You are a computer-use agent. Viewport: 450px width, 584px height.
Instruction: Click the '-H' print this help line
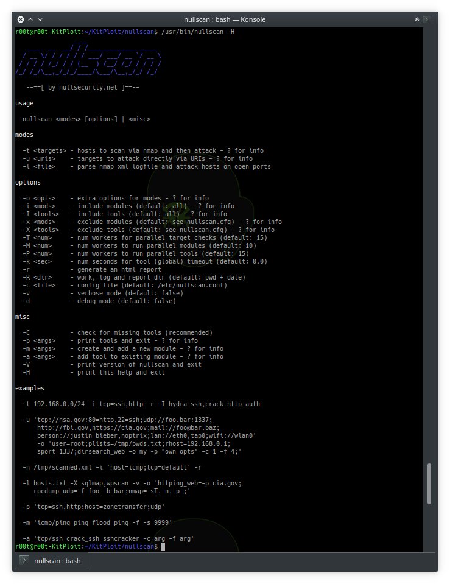(94, 373)
